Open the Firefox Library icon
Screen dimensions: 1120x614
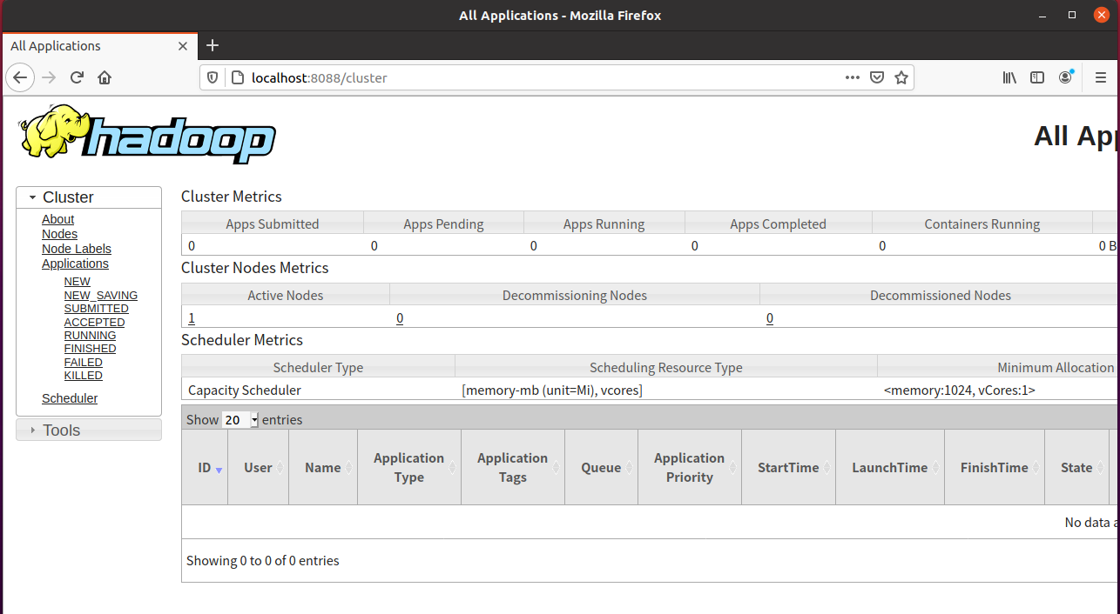(1009, 77)
